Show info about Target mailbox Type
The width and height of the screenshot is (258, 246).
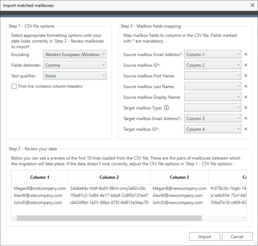(167, 108)
